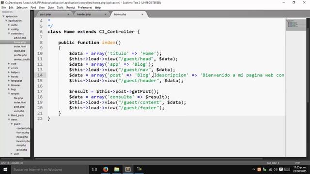Open file.php under models
This screenshot has width=310, height=174.
(x=18, y=98)
